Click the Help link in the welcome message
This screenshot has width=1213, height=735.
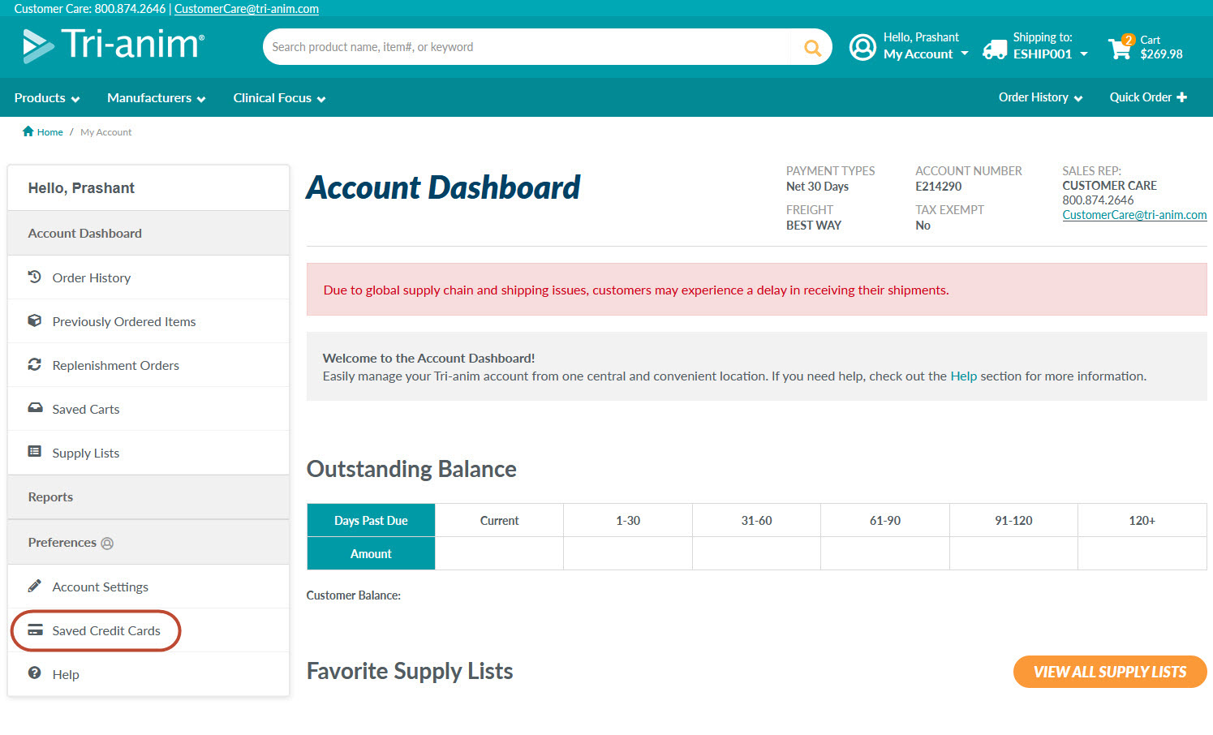pyautogui.click(x=963, y=376)
